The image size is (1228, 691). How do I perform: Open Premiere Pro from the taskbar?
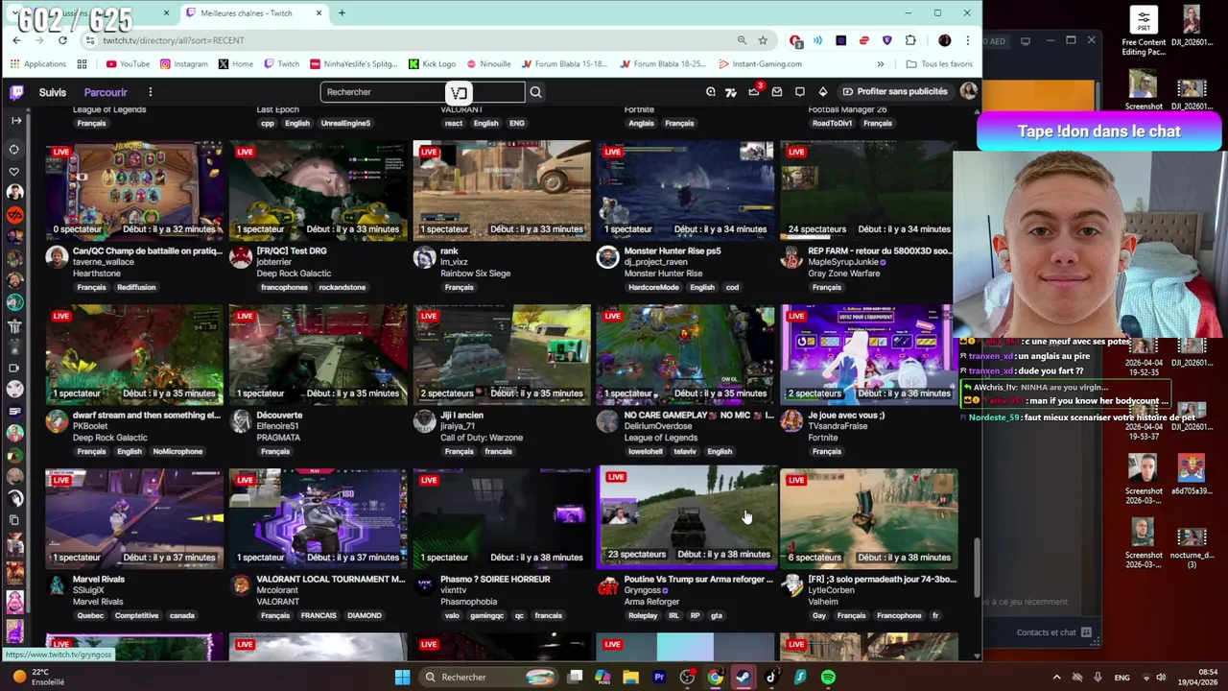(659, 678)
